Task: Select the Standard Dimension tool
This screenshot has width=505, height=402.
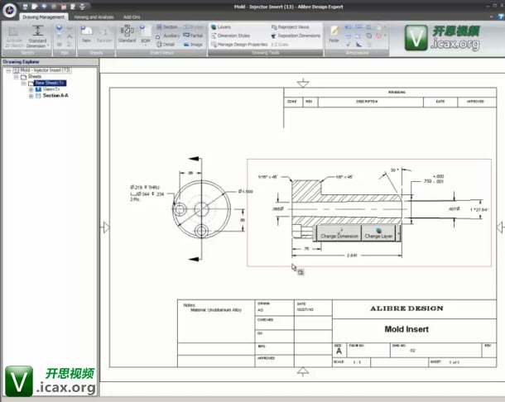Action: (x=38, y=35)
